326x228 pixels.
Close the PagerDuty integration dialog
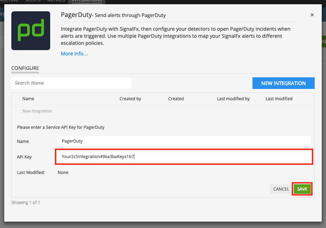(312, 15)
